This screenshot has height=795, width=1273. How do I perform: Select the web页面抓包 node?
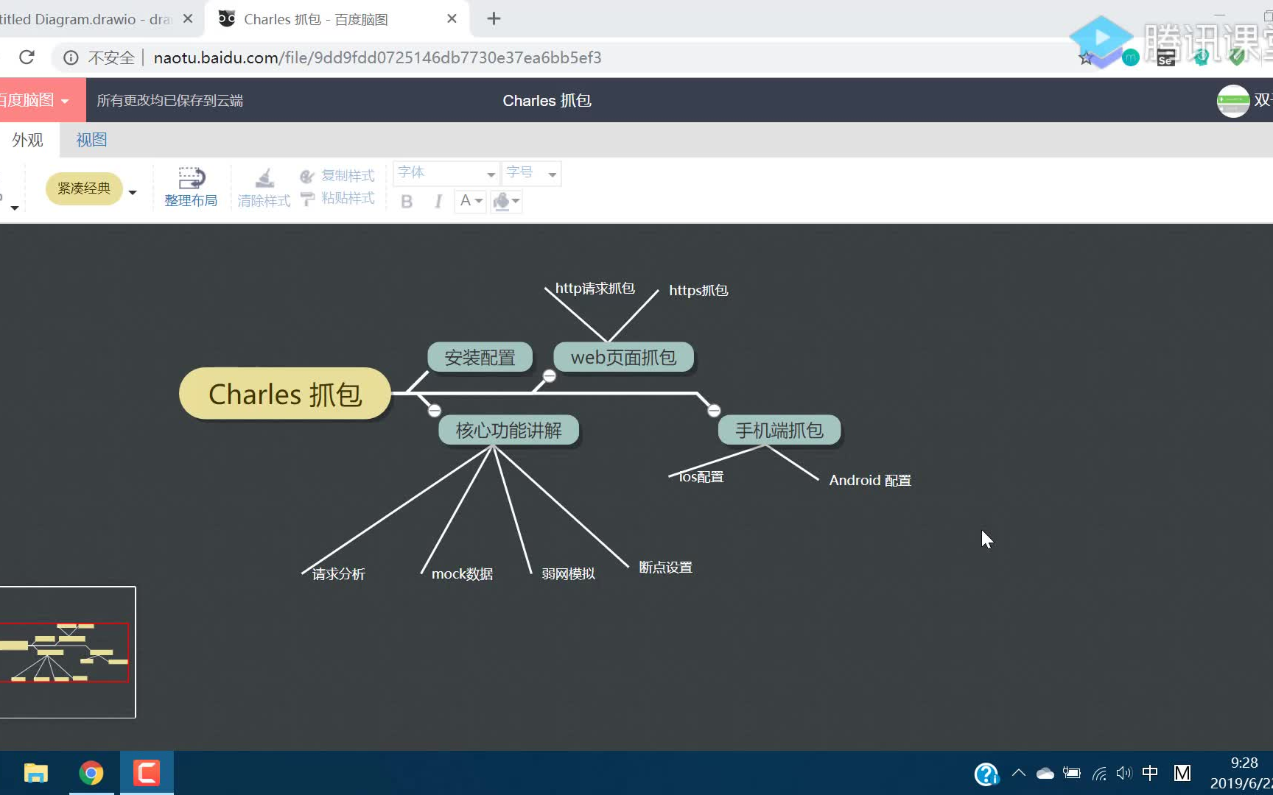[623, 358]
